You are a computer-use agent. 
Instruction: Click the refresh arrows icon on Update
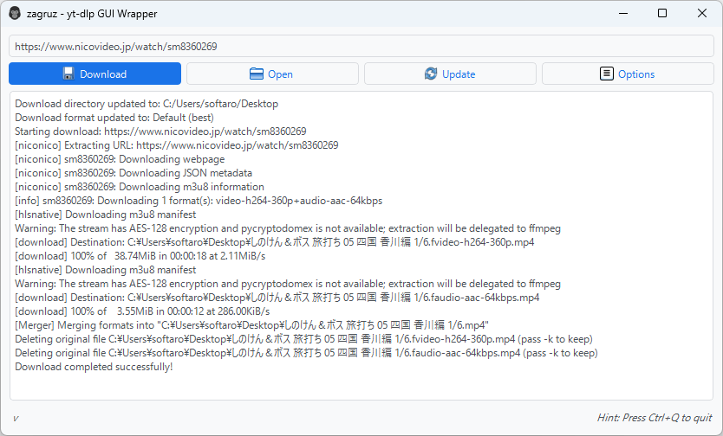tap(431, 74)
